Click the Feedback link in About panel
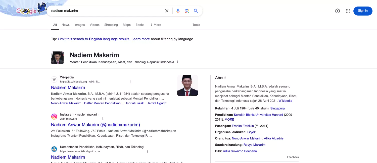The image size is (377, 163). (293, 157)
